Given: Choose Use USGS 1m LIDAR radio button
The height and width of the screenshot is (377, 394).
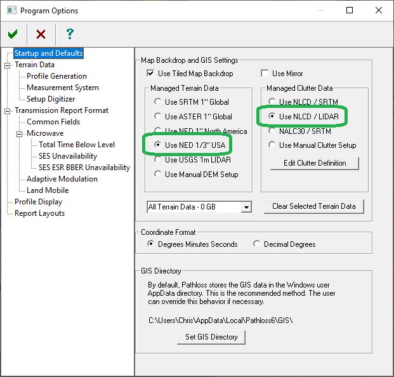Looking at the screenshot, I should [158, 160].
